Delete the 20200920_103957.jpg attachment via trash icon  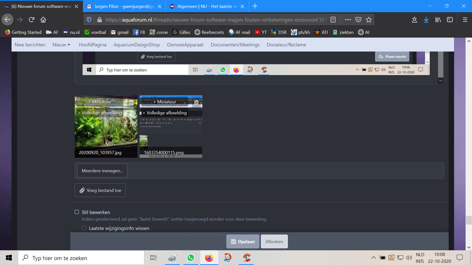pyautogui.click(x=131, y=102)
